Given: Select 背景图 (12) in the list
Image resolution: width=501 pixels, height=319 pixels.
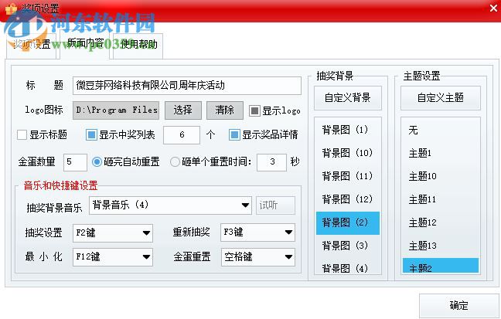Looking at the screenshot, I should click(348, 199).
